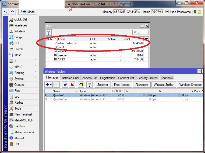Switch to the Registration tab

[x=107, y=78]
